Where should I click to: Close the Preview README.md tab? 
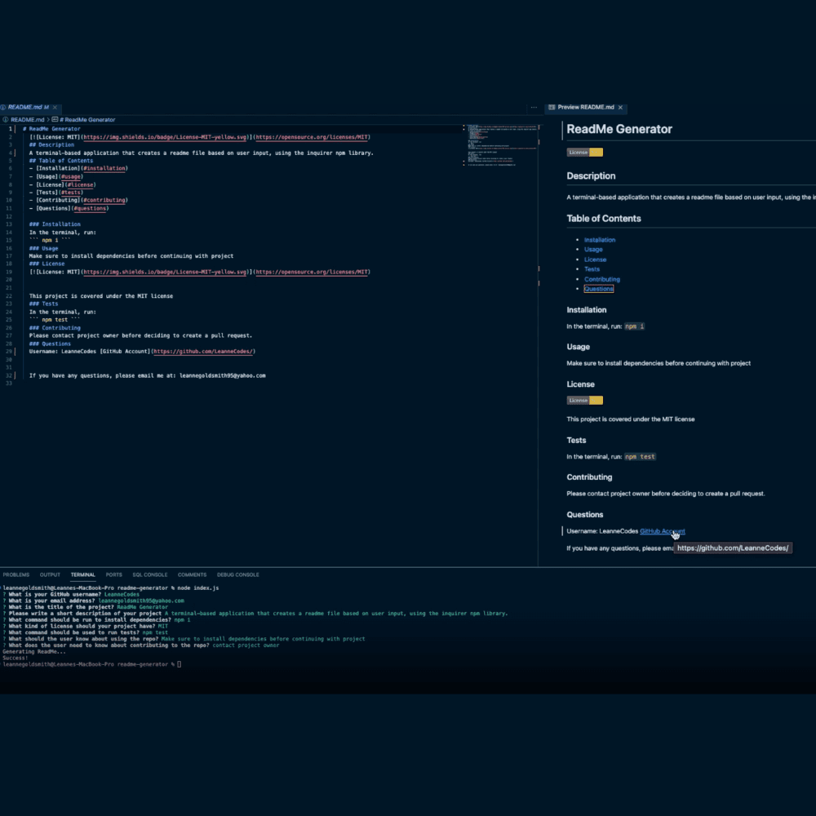pos(620,107)
